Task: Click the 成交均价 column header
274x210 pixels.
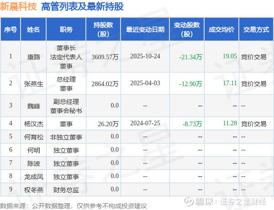Action: [221, 29]
